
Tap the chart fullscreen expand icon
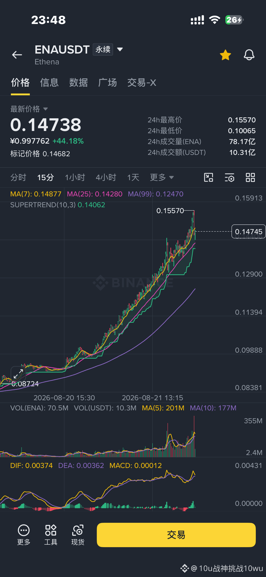18,374
